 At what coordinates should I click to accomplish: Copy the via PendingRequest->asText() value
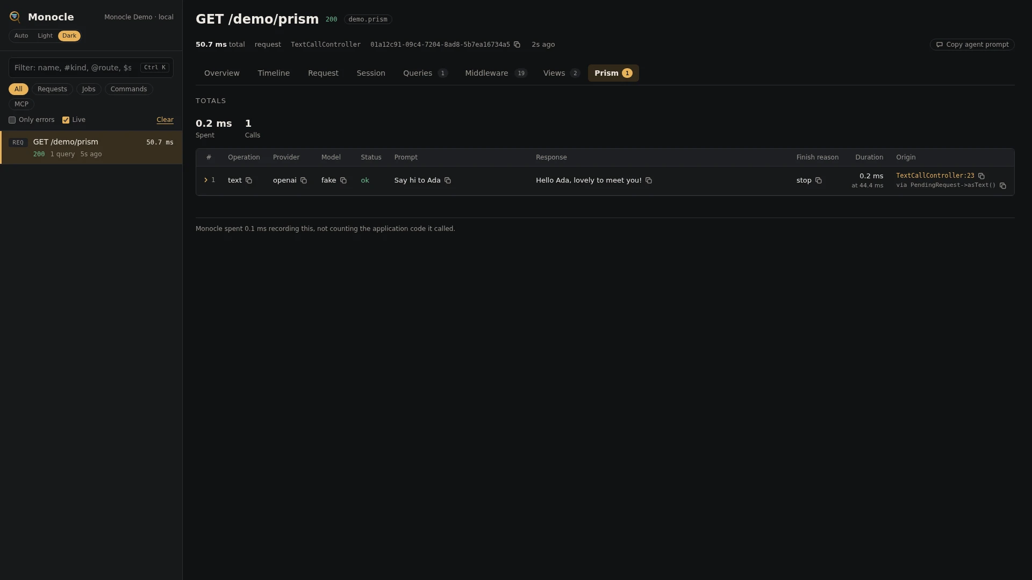click(1003, 186)
